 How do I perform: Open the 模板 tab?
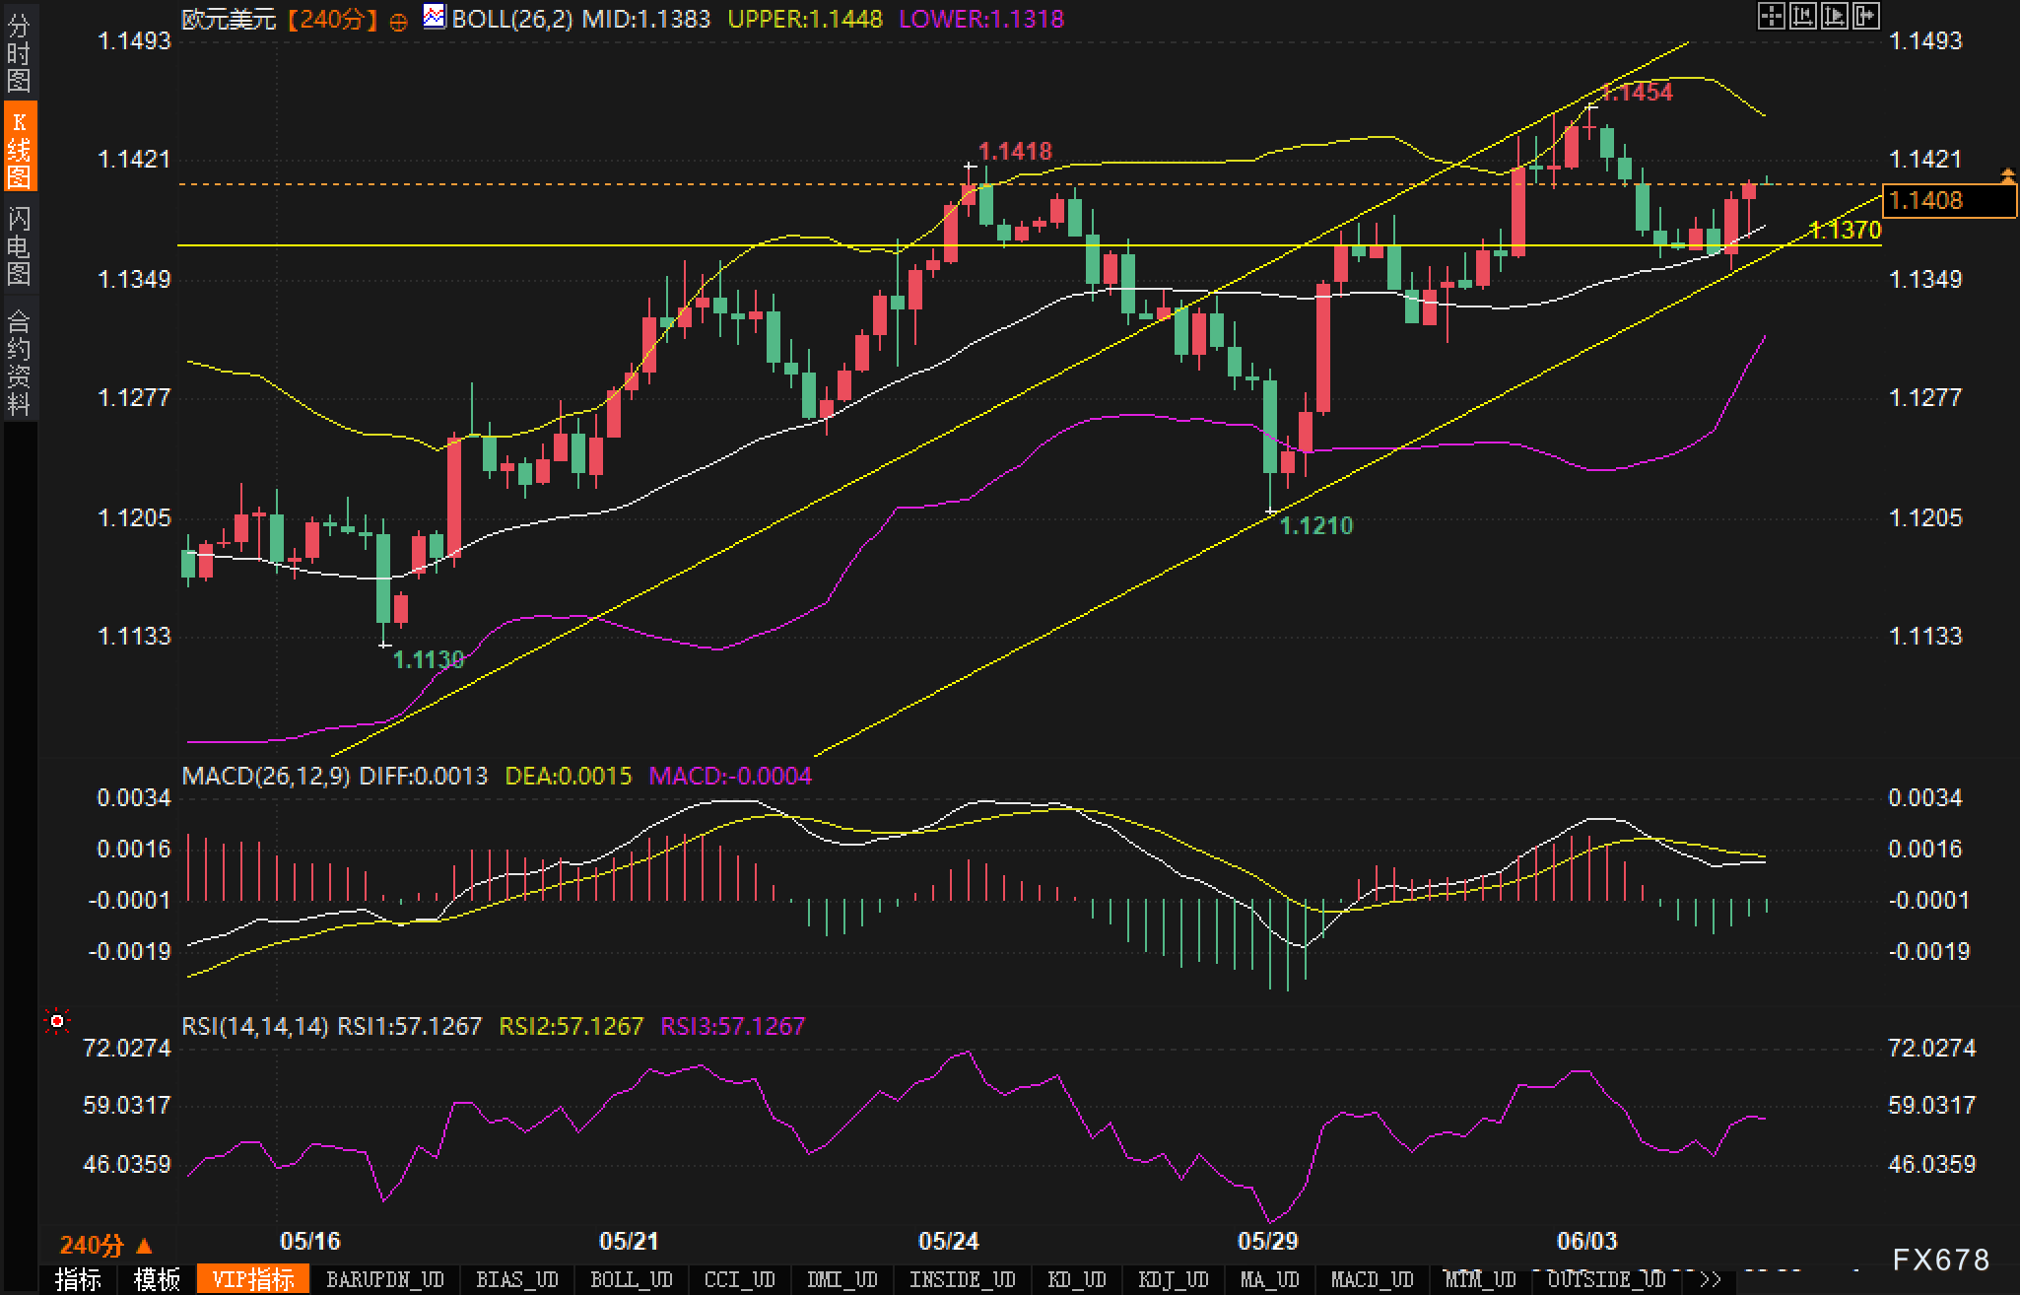(x=157, y=1279)
